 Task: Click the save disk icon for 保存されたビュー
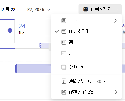pos(64,92)
